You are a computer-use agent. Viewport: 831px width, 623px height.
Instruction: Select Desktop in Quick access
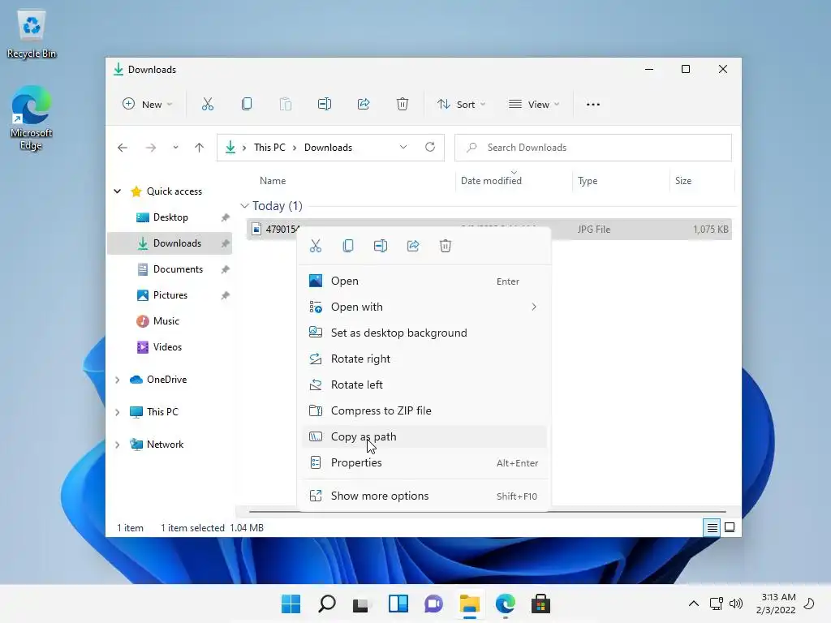pos(170,217)
